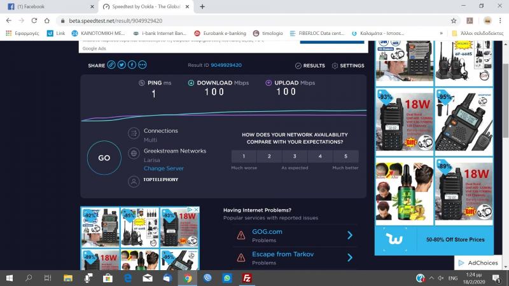Click the Change Server link

pyautogui.click(x=164, y=168)
